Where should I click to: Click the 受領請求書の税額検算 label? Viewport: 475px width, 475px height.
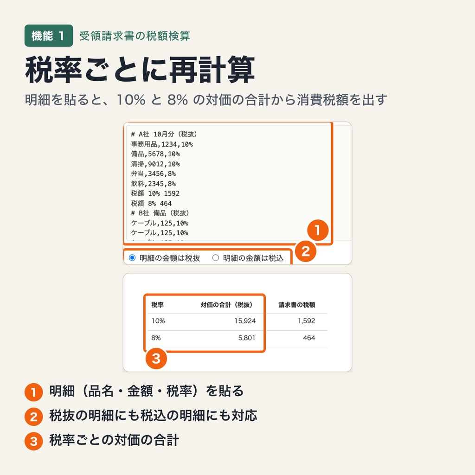tap(135, 36)
